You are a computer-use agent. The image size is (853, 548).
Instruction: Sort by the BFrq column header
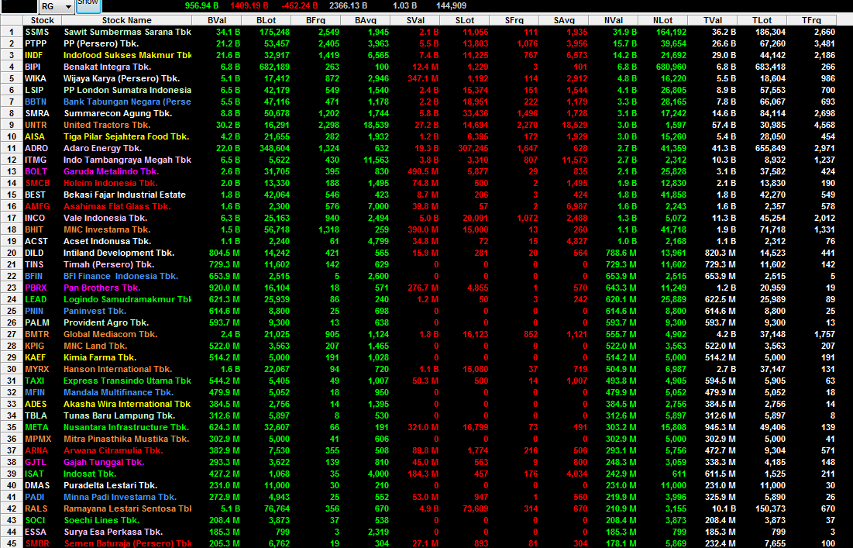coord(315,20)
